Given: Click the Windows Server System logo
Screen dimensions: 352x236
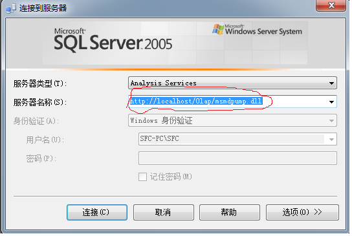Looking at the screenshot, I should [257, 29].
